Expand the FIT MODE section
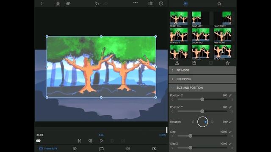Viewport: 271px width, 152px height. pos(202,71)
